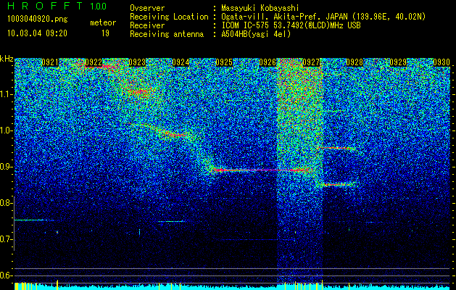This screenshot has height=290, width=456.
Task: Click the meteor count value 19
Action: (105, 33)
